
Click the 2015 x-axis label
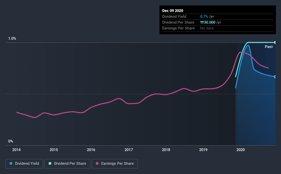54,150
